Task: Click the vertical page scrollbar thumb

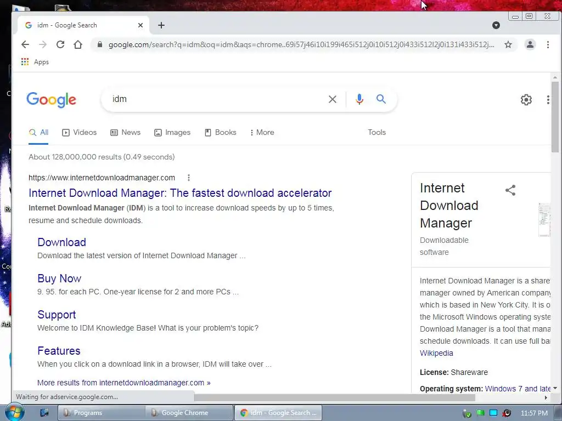Action: (555, 117)
